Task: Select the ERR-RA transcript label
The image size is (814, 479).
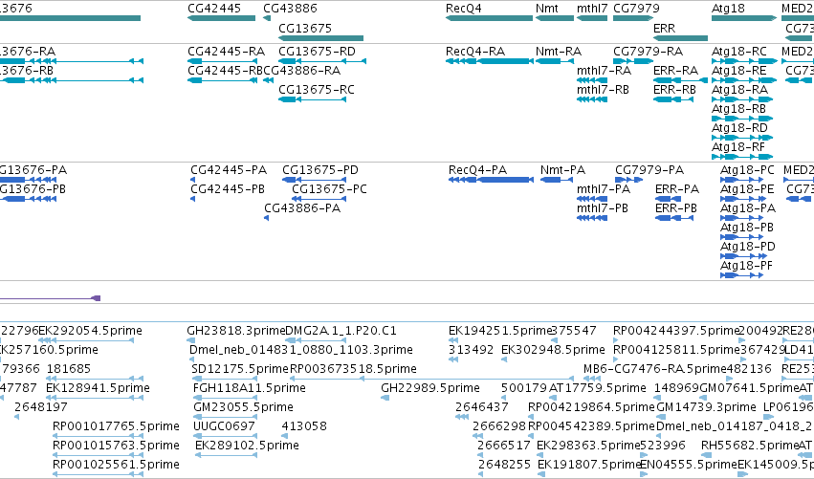Action: point(675,71)
